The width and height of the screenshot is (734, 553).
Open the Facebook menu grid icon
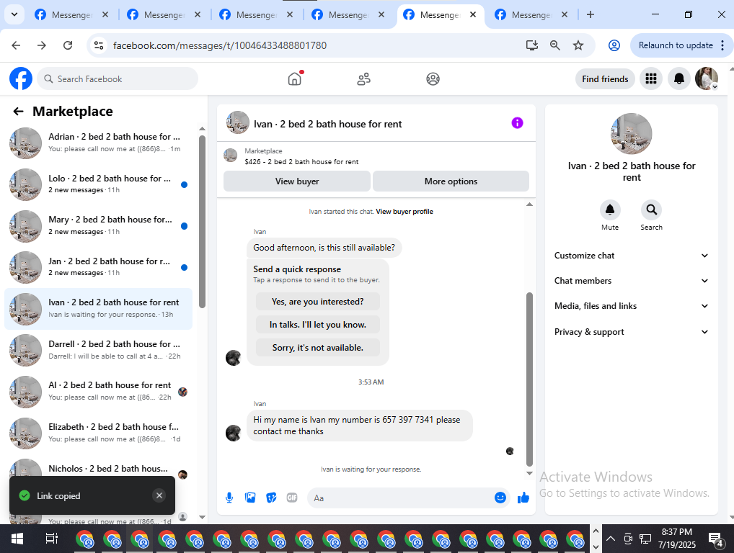point(650,78)
